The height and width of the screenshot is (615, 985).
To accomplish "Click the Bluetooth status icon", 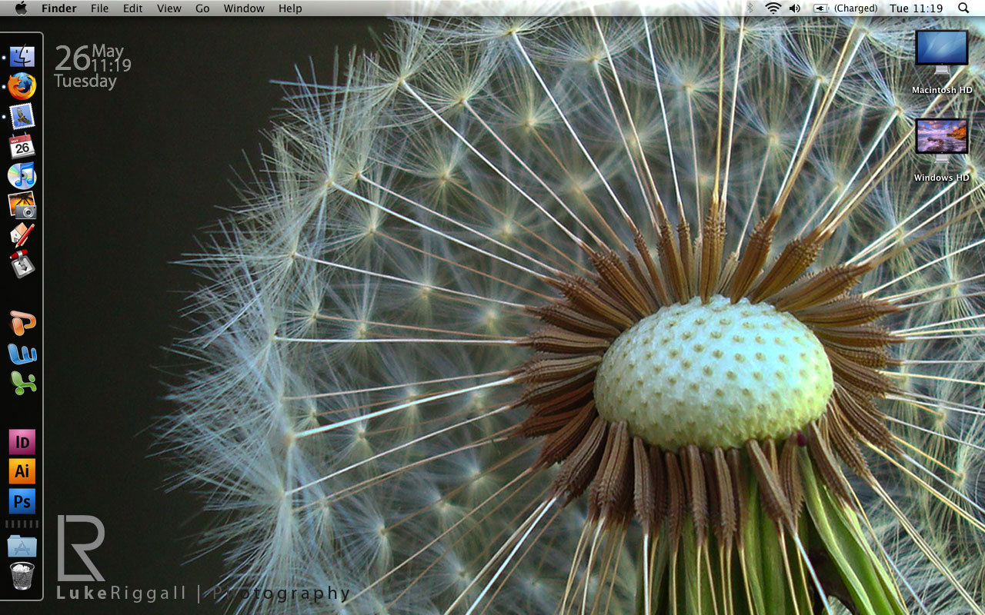I will tap(750, 8).
